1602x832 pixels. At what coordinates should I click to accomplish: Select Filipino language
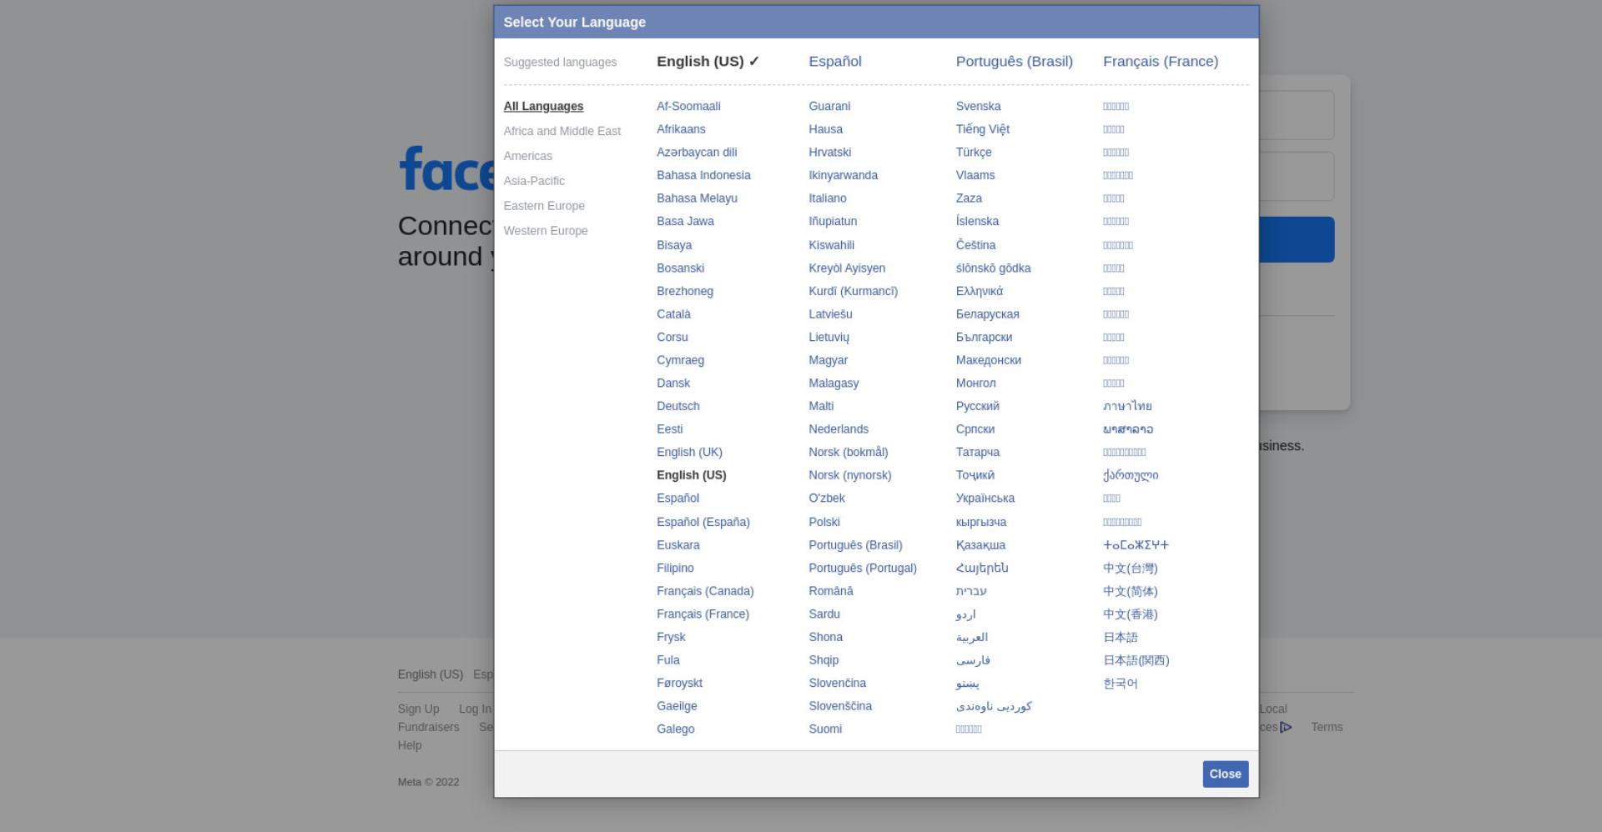675,568
